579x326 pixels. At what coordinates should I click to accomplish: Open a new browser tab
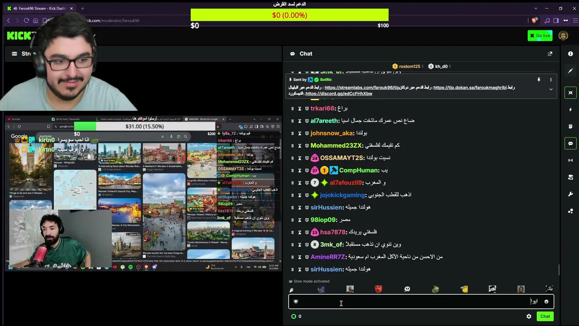[x=82, y=8]
